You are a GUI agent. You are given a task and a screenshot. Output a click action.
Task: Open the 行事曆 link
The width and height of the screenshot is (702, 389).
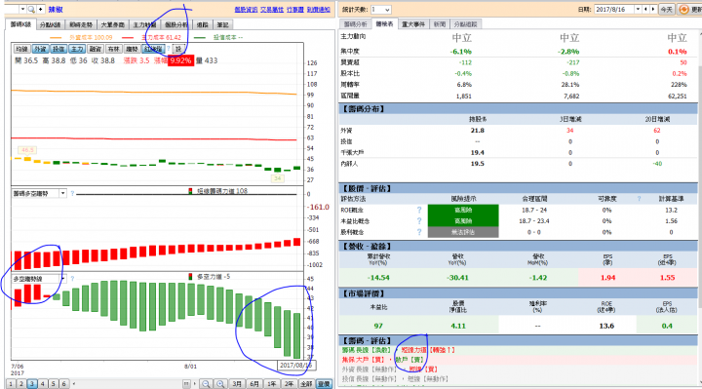[x=295, y=10]
